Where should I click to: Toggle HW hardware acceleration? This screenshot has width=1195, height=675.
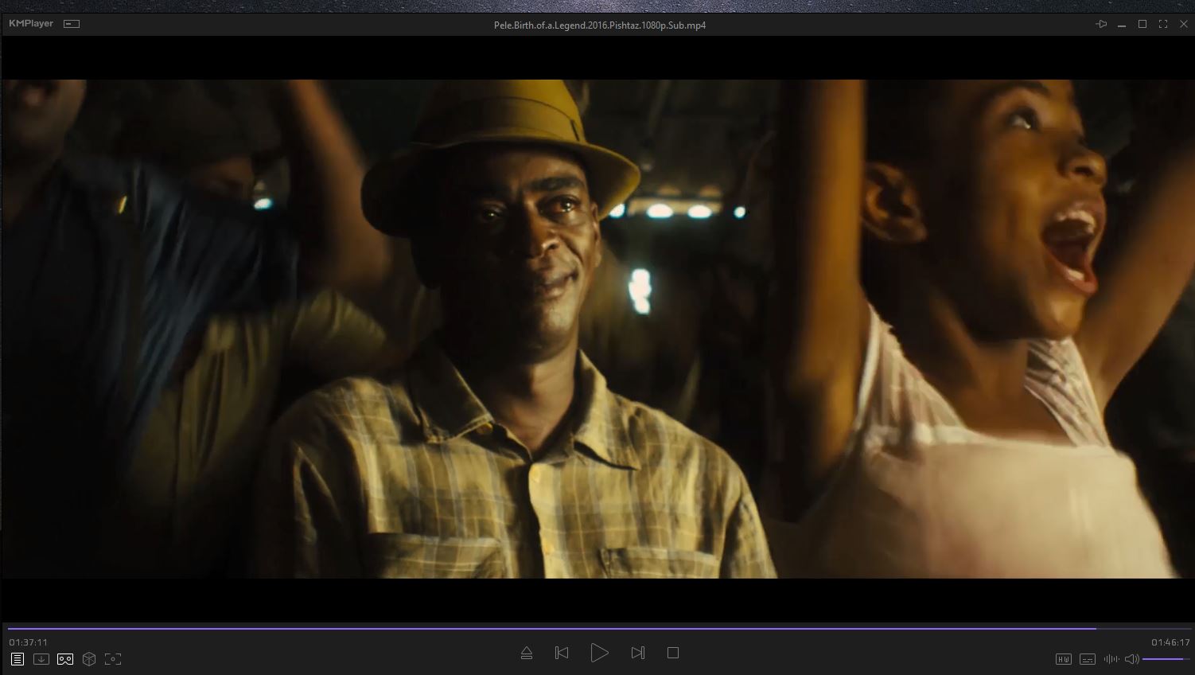1063,659
